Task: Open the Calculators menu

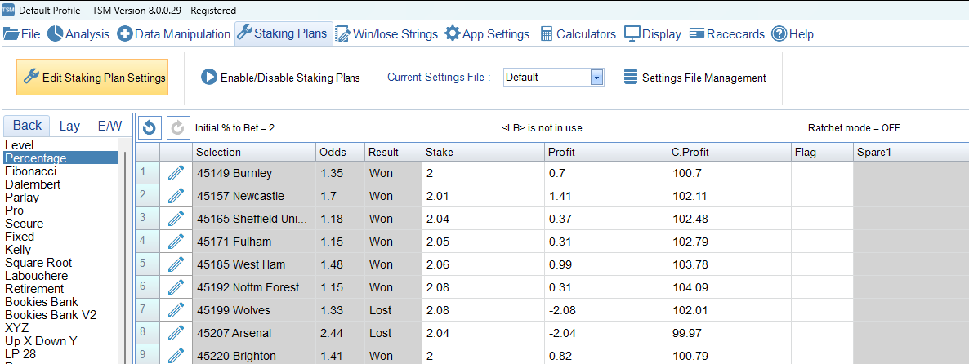Action: (576, 34)
